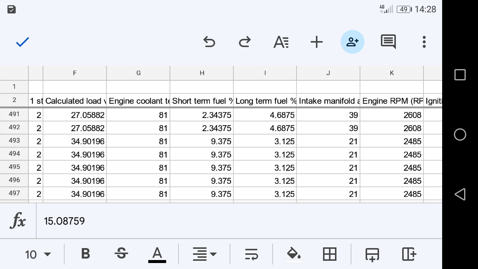The width and height of the screenshot is (478, 269).
Task: Toggle bold formatting
Action: point(86,254)
